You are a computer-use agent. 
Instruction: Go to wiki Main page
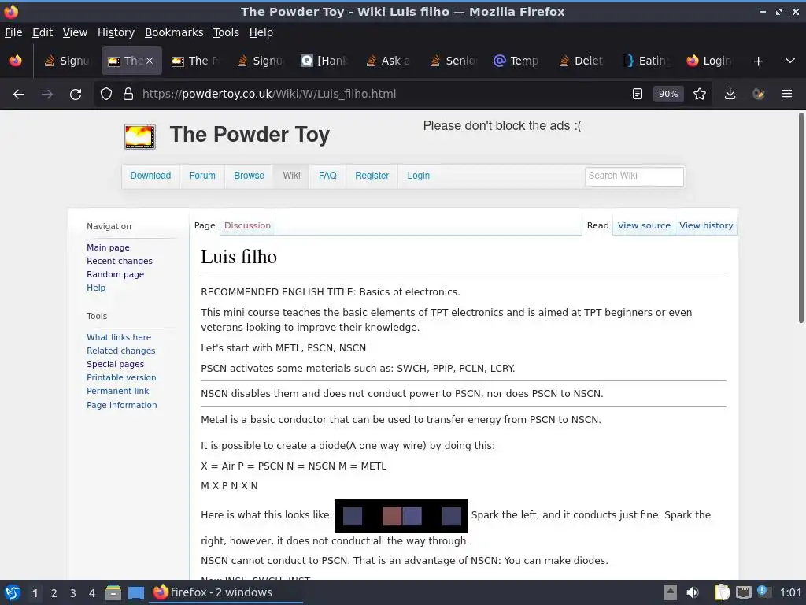(x=108, y=247)
